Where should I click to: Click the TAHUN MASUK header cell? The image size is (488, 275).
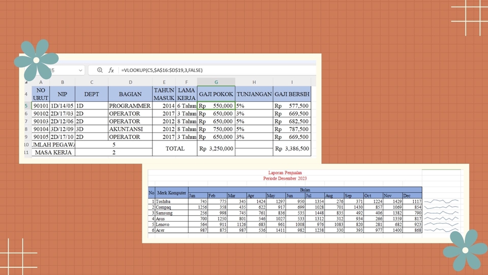coord(164,94)
